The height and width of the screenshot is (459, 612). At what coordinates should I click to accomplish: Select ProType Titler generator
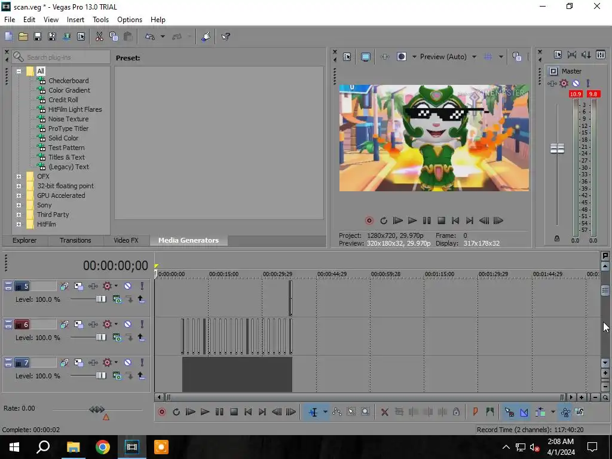(68, 129)
